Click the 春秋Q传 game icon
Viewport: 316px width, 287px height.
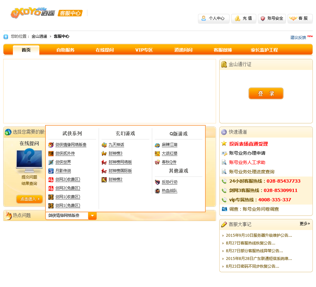pyautogui.click(x=157, y=162)
